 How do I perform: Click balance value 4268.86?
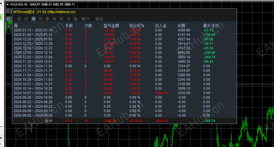(184, 30)
